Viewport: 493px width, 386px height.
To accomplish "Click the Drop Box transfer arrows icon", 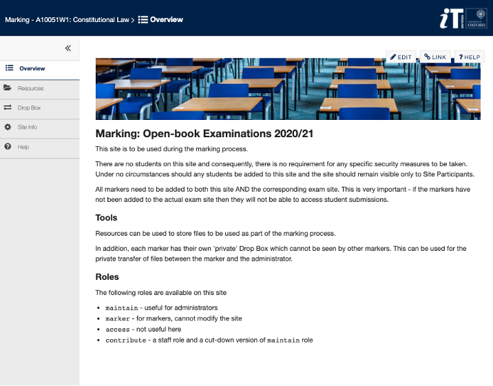I will pos(8,108).
